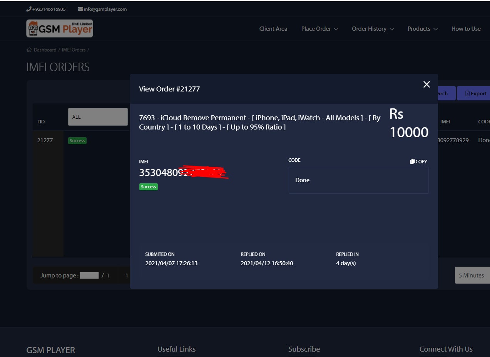
Task: Open the How to Use page
Action: coord(466,29)
